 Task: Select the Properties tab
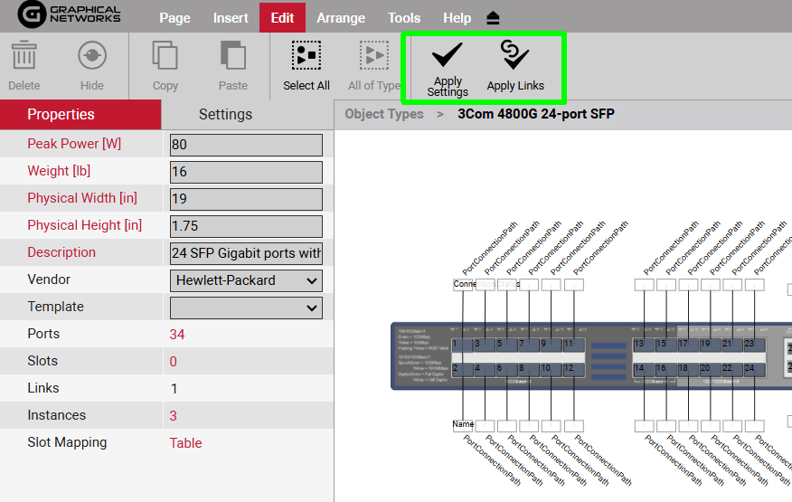(61, 114)
